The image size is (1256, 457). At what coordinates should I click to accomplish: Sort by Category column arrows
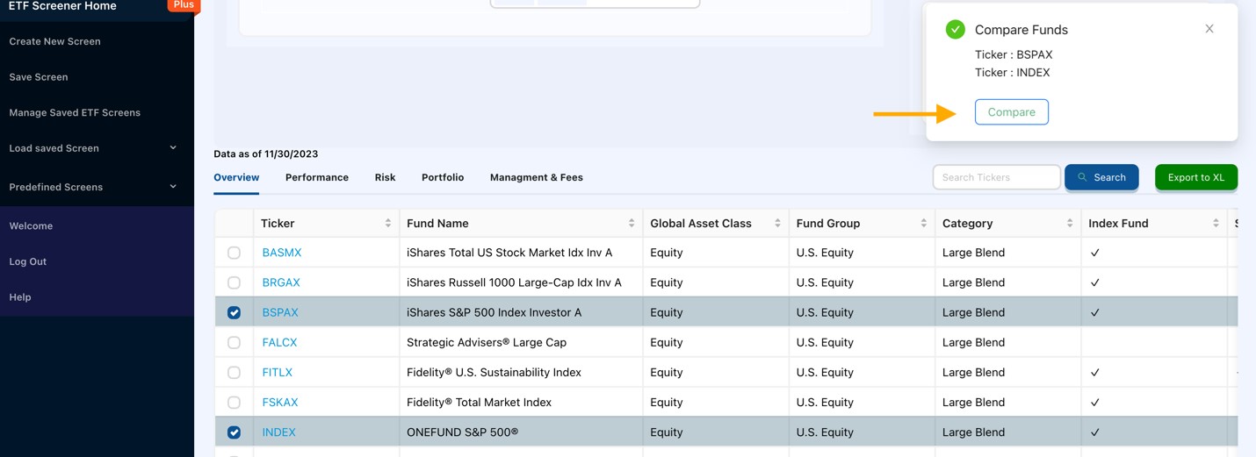(1070, 224)
